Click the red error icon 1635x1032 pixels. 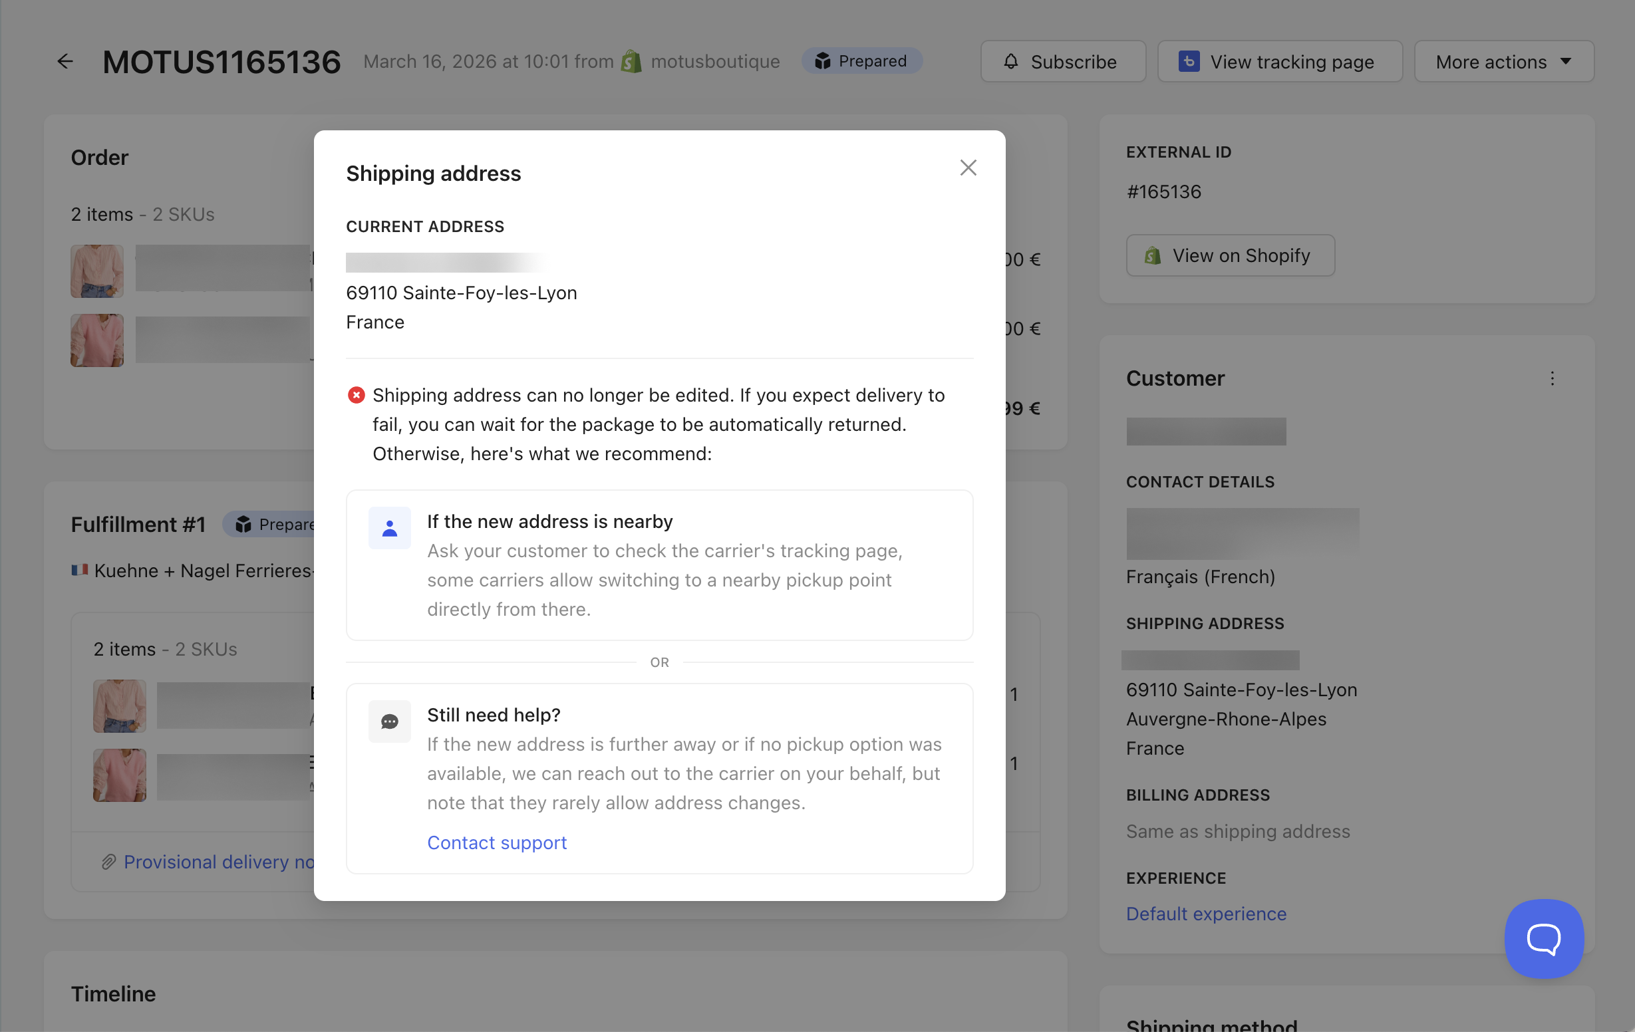coord(356,395)
